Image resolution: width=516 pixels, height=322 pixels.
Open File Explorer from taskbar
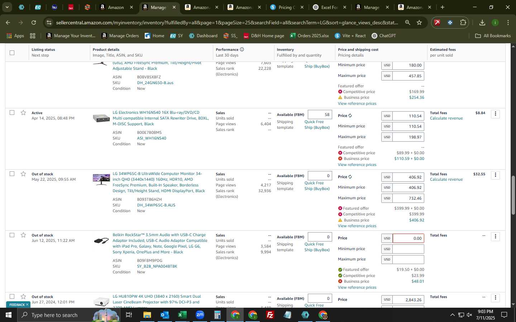[147, 315]
